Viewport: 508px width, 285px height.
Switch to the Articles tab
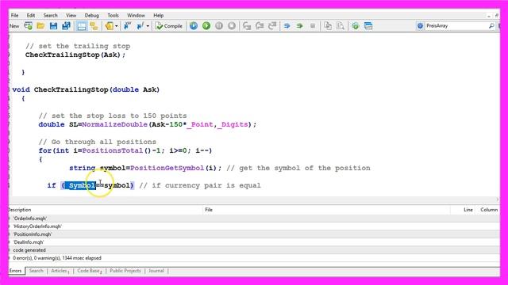pos(60,271)
